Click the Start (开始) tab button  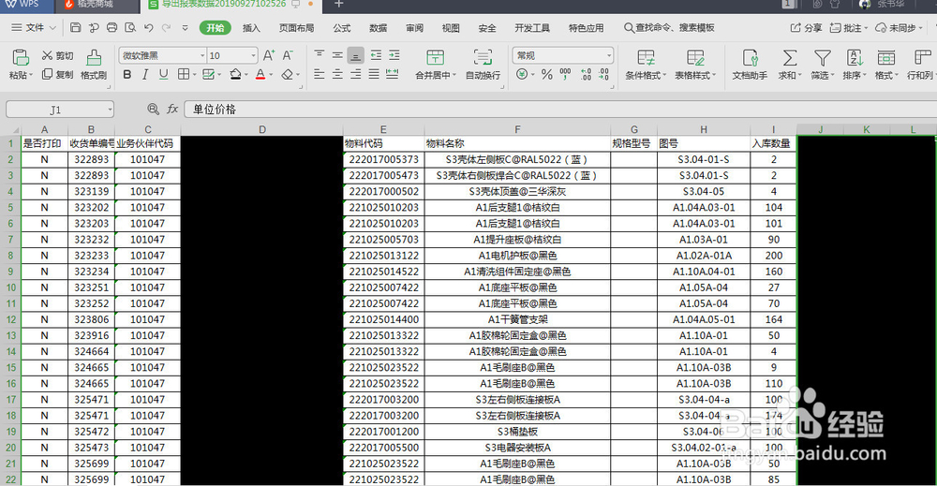(216, 28)
